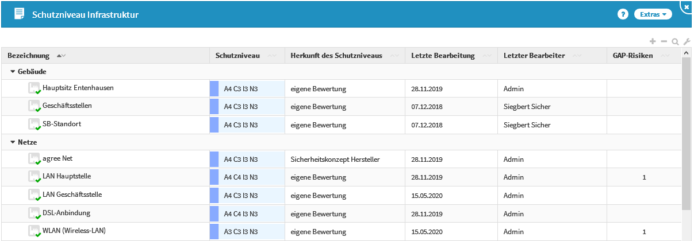The height and width of the screenshot is (241, 694).
Task: Click the plus icon above the table
Action: click(653, 41)
